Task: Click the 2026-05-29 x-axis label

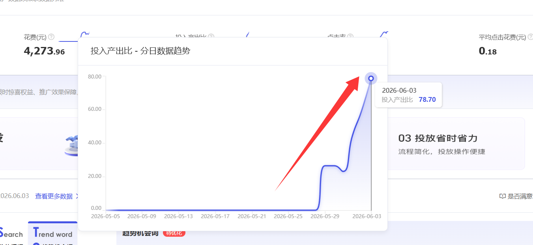Action: 325,216
